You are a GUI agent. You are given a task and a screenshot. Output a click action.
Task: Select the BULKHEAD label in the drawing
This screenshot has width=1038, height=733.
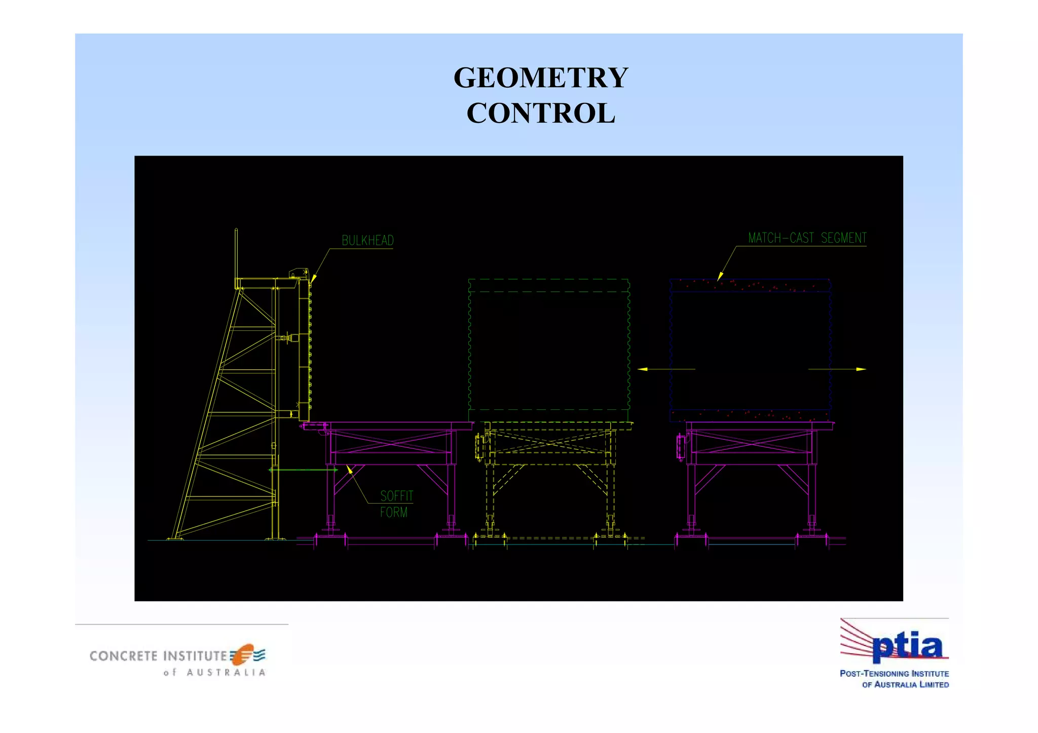click(367, 241)
